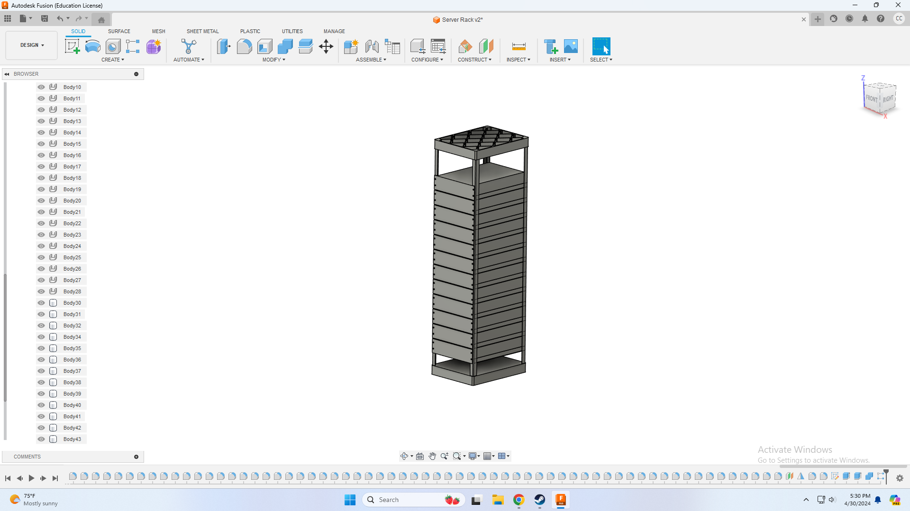Open the Create Form purple icon
This screenshot has height=511, width=910.
click(154, 46)
